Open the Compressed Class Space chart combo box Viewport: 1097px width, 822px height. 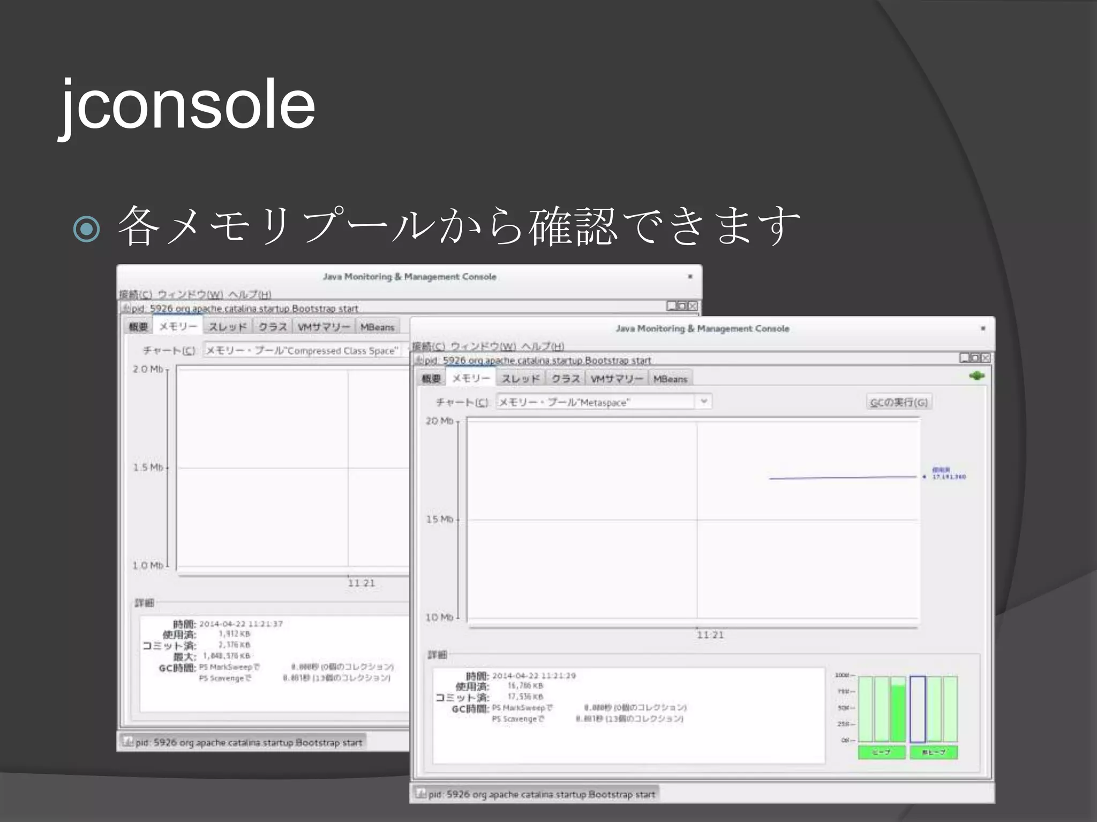tap(305, 351)
